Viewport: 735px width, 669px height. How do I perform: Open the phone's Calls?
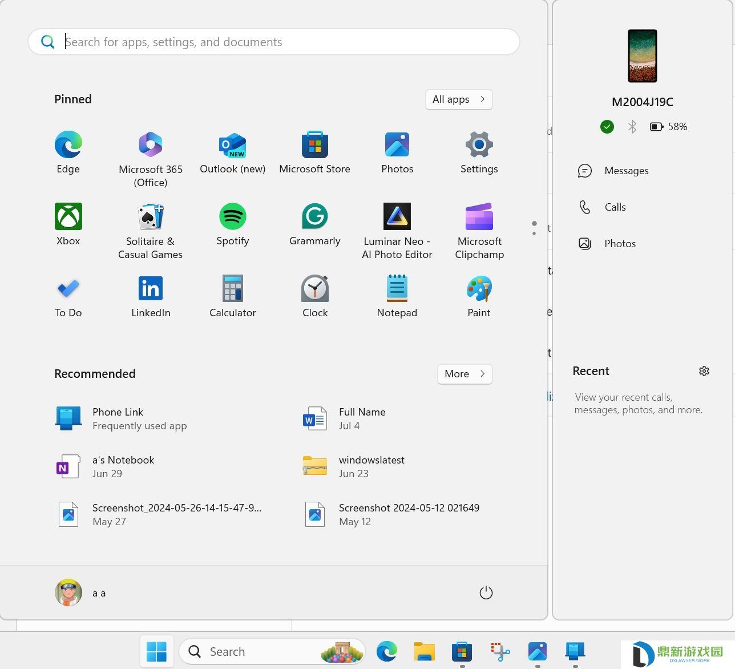coord(602,207)
